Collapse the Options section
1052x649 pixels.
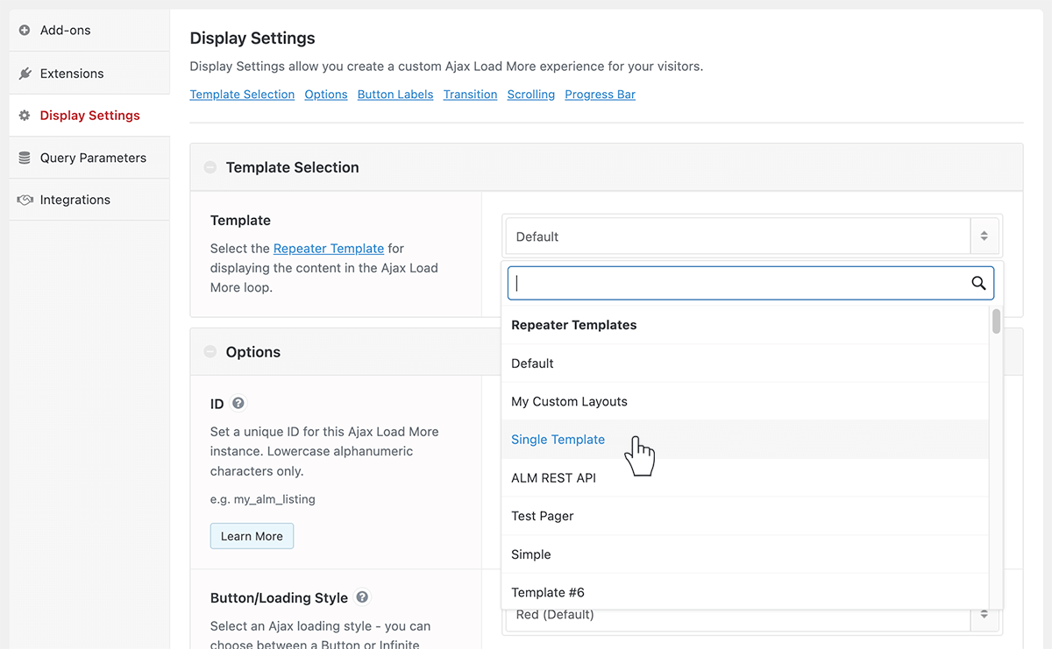210,352
